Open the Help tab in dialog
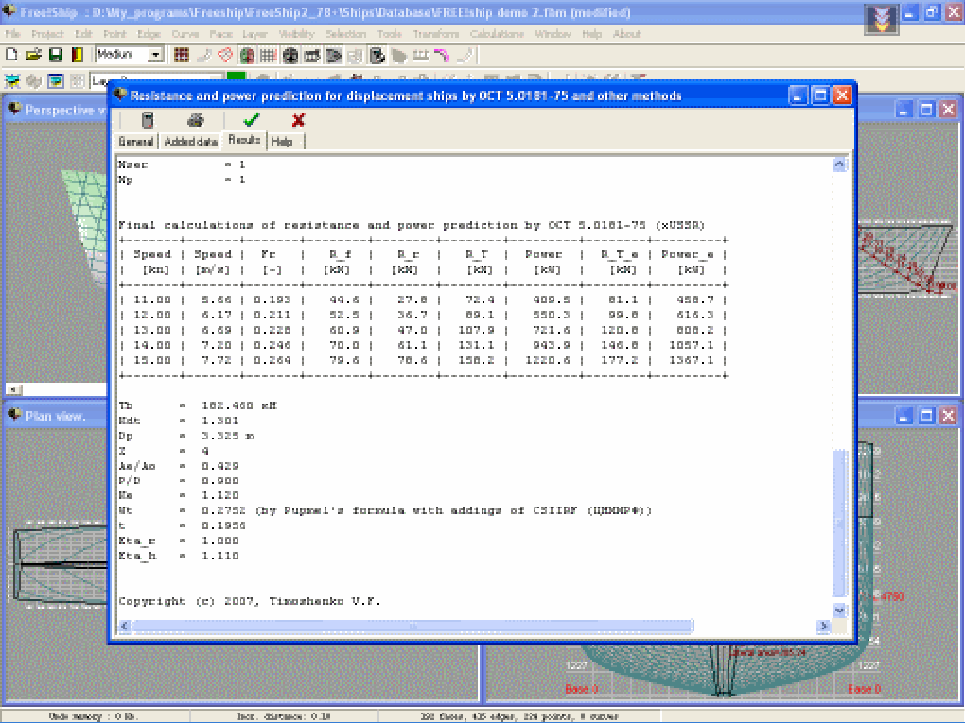The image size is (965, 723). click(282, 142)
